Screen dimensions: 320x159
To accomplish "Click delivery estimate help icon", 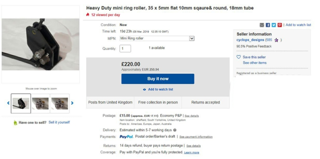I will tap(175, 130).
